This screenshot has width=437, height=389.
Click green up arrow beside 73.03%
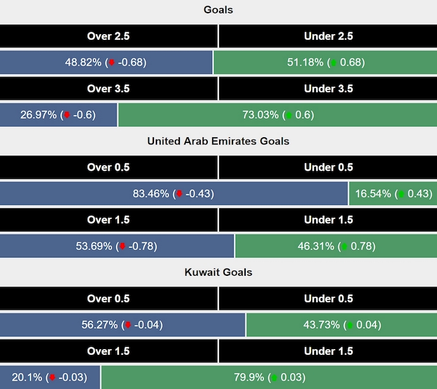289,115
